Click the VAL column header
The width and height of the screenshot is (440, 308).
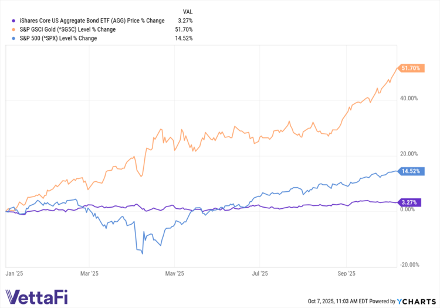click(x=188, y=12)
